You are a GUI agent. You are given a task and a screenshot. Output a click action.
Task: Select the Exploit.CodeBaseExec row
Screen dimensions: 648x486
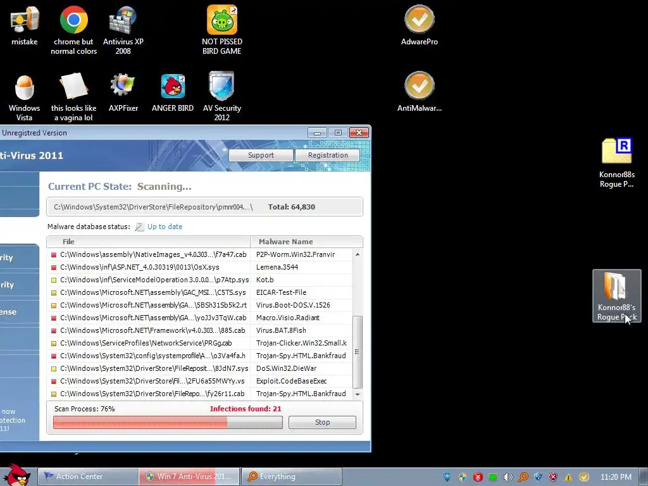coord(199,381)
